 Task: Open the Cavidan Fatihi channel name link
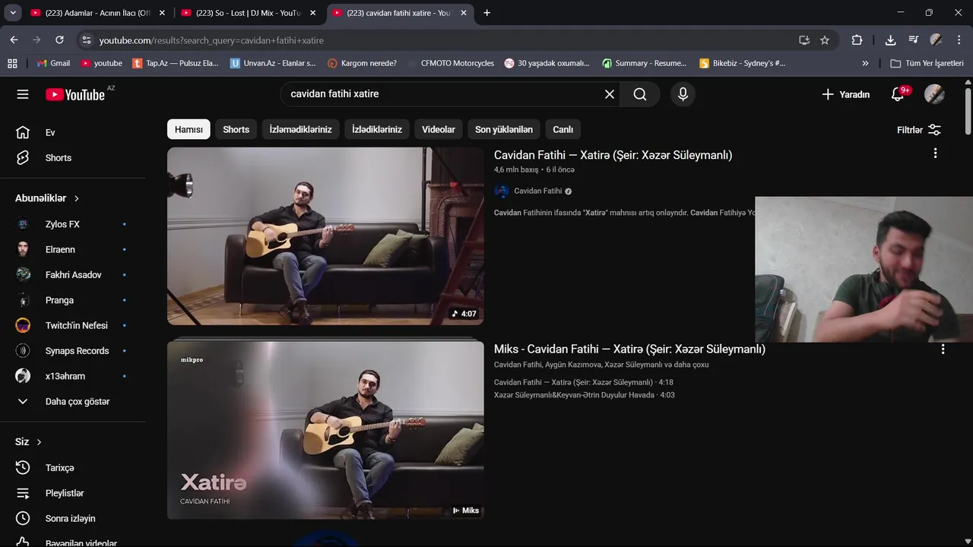pyautogui.click(x=537, y=191)
